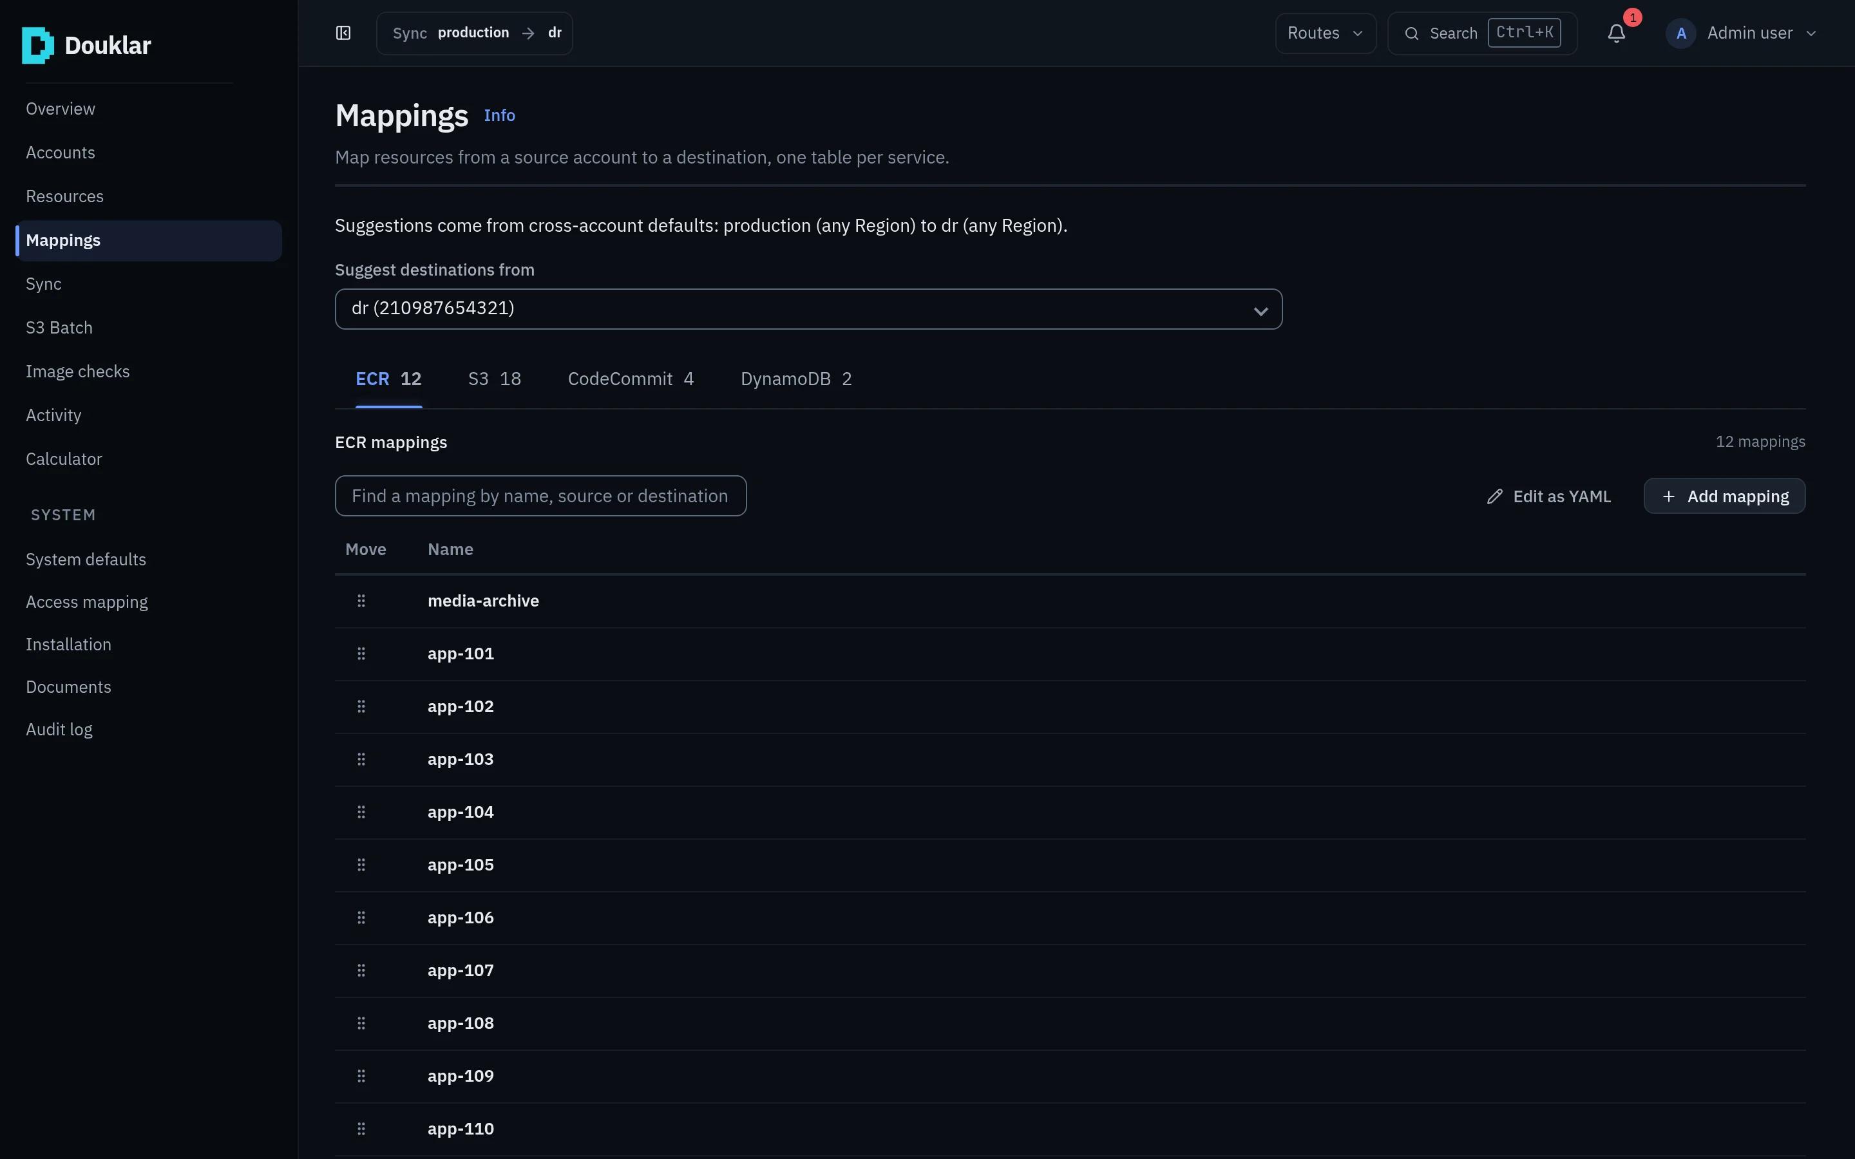Click Edit as YAML
This screenshot has width=1855, height=1159.
pyautogui.click(x=1548, y=496)
